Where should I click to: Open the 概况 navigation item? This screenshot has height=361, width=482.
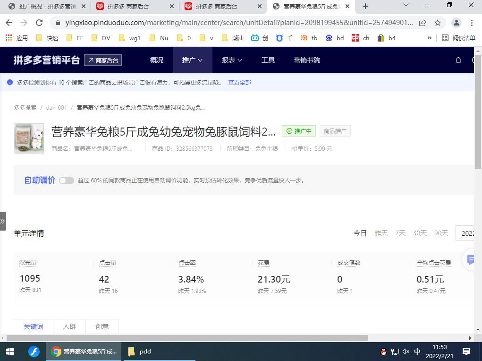[157, 60]
